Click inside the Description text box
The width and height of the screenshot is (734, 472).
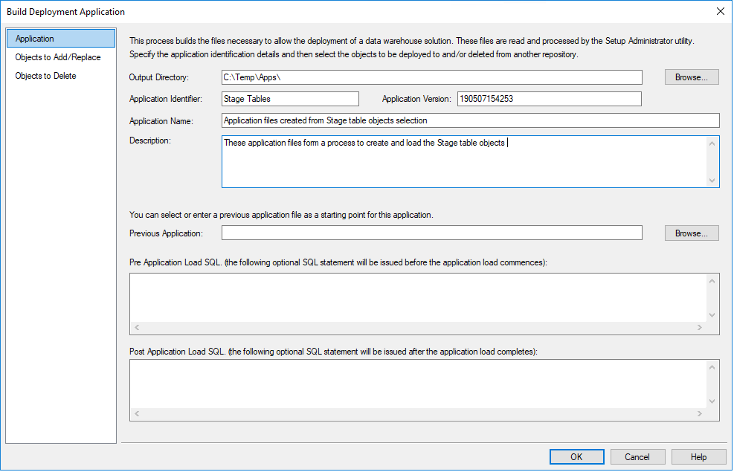[x=464, y=161]
